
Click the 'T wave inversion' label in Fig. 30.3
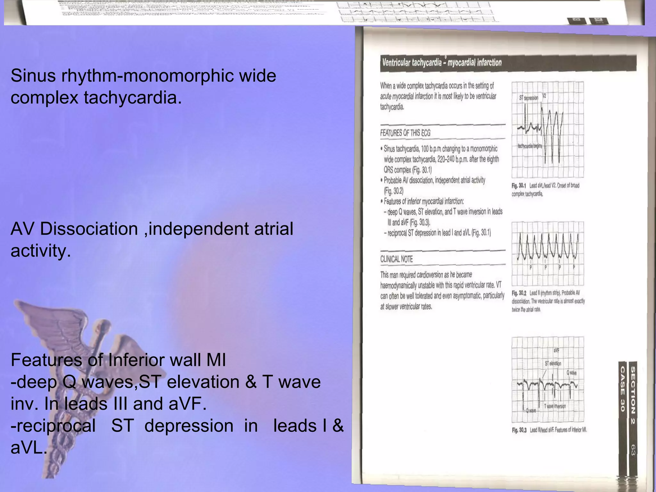[555, 406]
